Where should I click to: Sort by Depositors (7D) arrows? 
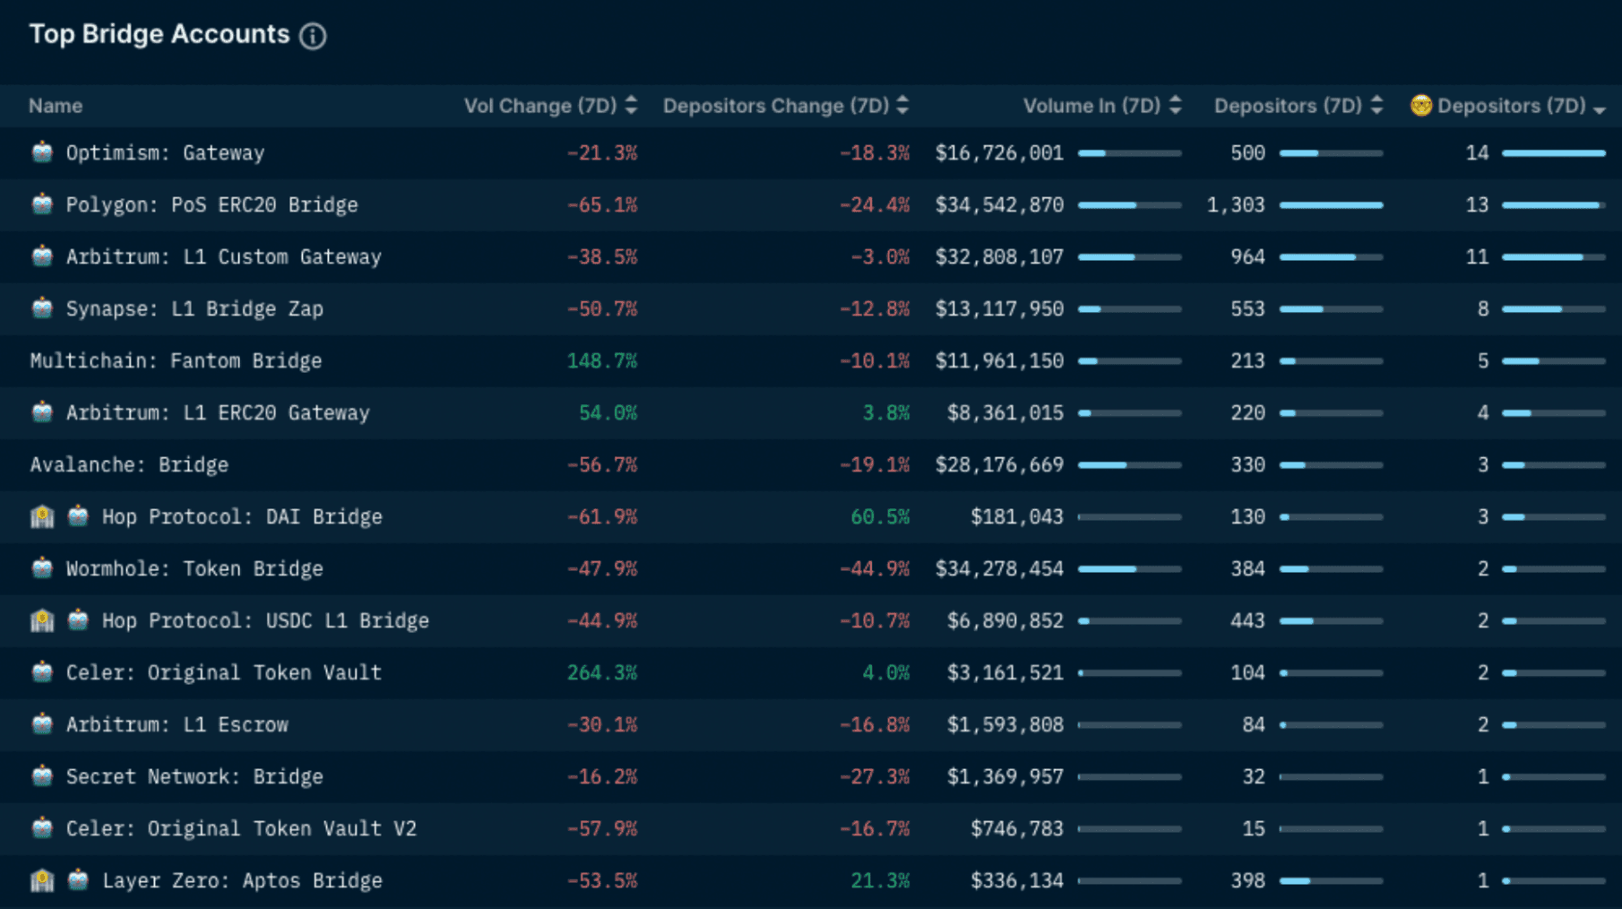(x=1377, y=106)
